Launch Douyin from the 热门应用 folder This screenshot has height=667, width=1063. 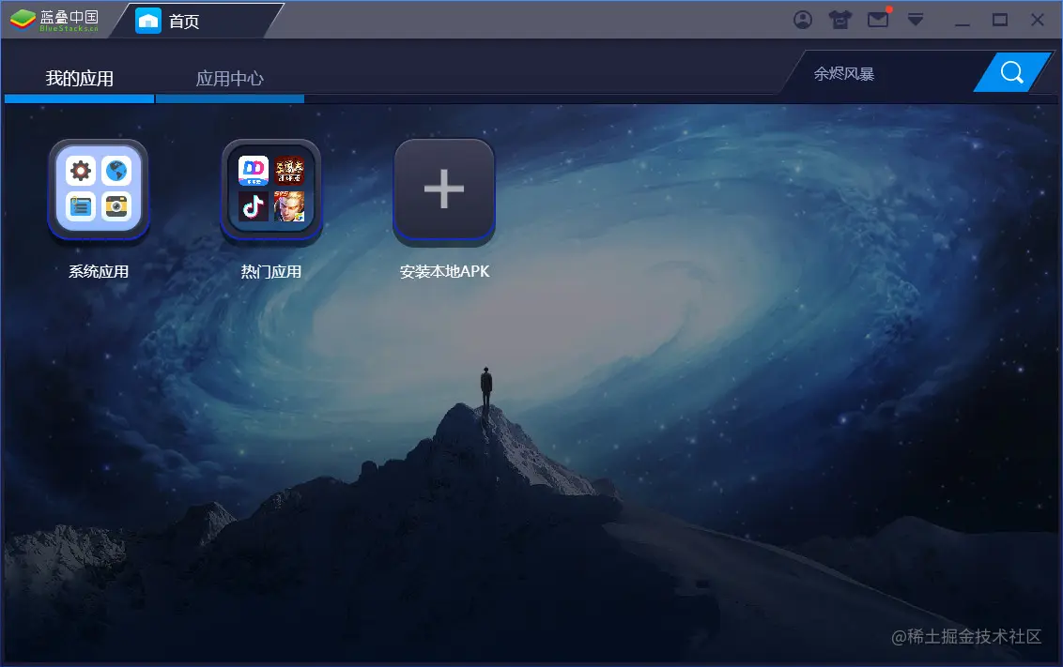coord(254,208)
